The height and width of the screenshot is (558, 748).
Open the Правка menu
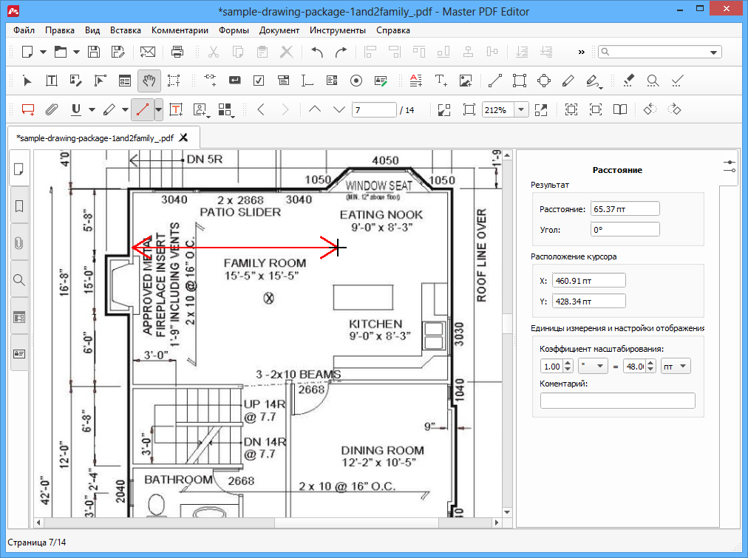click(x=60, y=30)
